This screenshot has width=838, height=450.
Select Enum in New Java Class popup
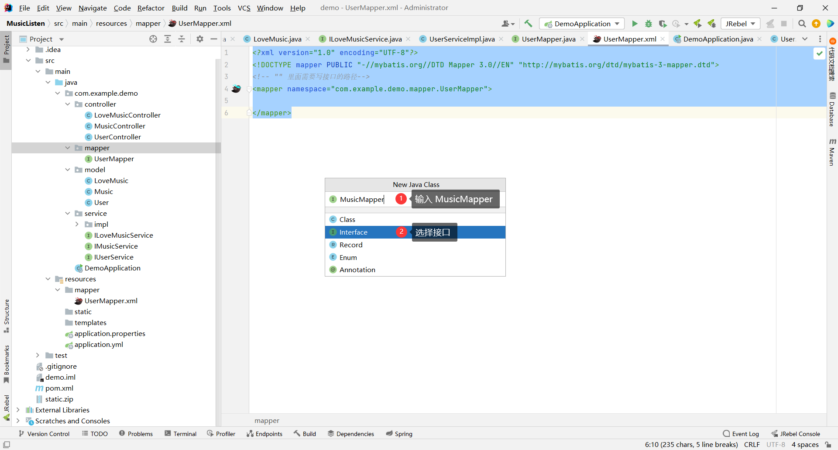pos(348,257)
